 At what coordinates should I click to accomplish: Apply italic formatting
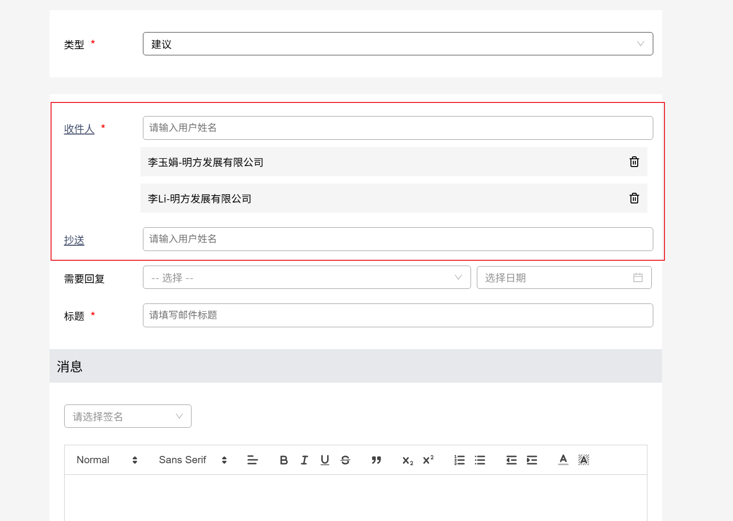click(x=304, y=460)
